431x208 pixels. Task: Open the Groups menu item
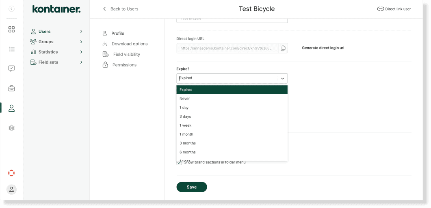point(46,42)
